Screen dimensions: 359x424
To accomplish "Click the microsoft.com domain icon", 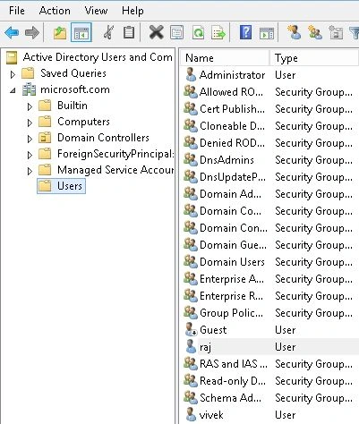I will [x=30, y=89].
